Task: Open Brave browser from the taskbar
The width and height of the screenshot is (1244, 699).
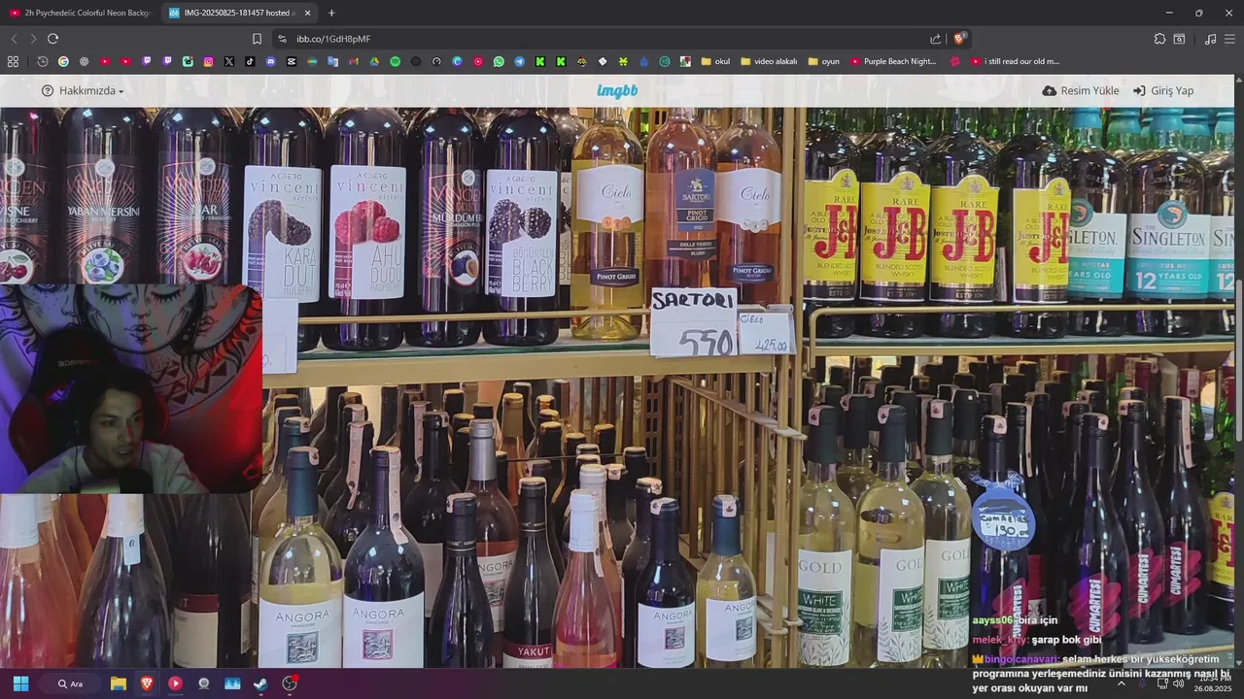Action: click(x=147, y=683)
